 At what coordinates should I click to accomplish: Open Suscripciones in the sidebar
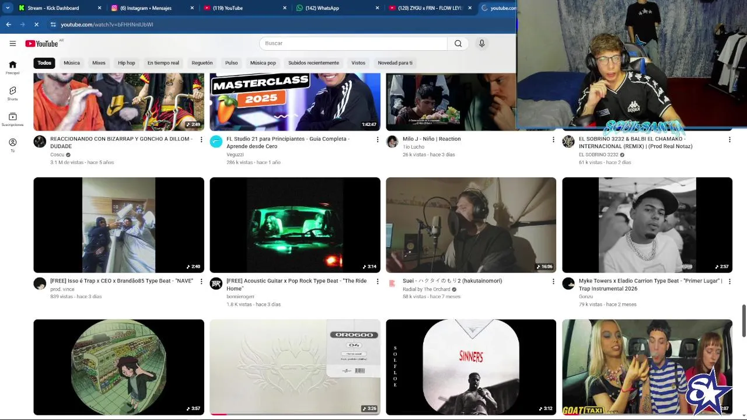[12, 120]
